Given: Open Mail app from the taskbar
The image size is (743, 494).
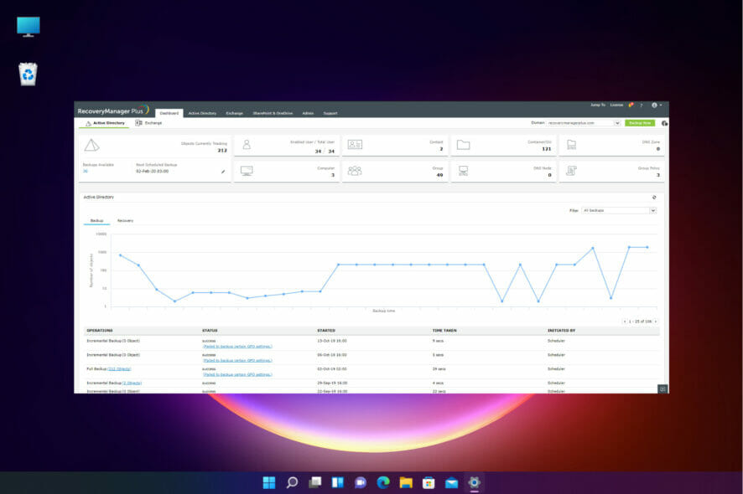Looking at the screenshot, I should [451, 482].
